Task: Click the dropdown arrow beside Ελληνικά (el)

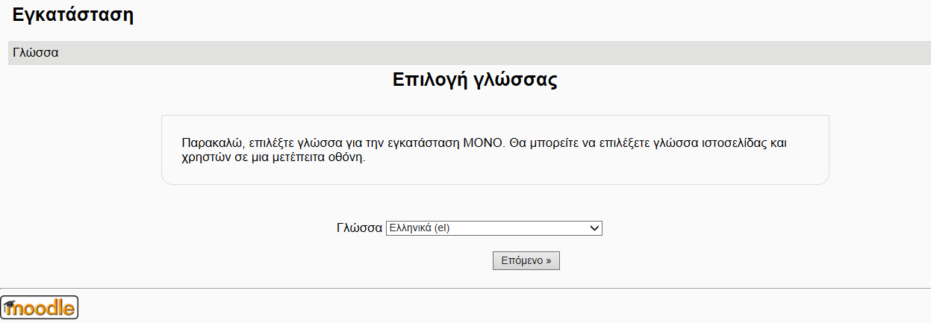Action: pos(595,228)
